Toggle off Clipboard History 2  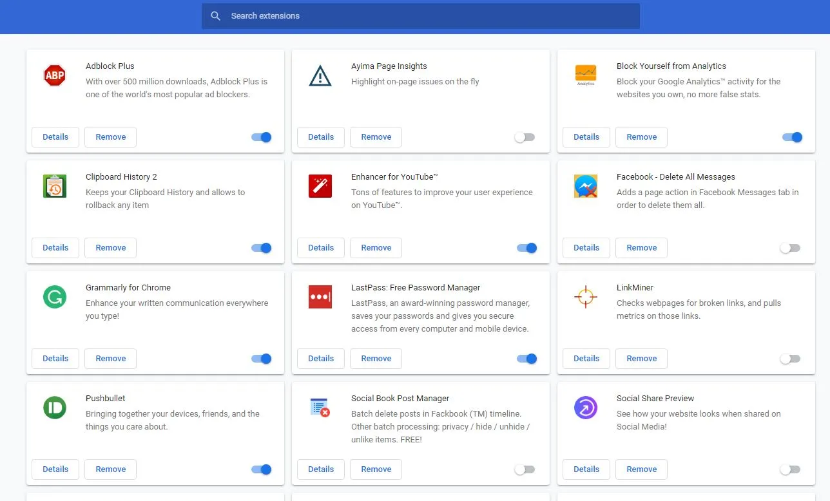pyautogui.click(x=262, y=248)
